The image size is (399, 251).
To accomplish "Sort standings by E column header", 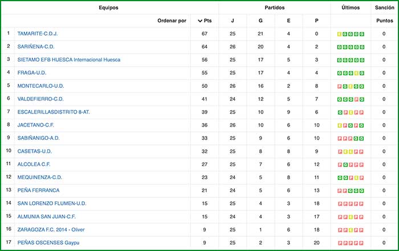I will 288,21.
